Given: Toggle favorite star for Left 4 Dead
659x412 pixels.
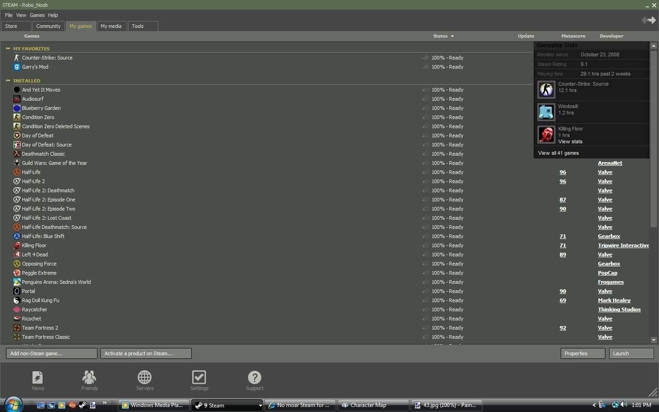Looking at the screenshot, I should (x=426, y=255).
